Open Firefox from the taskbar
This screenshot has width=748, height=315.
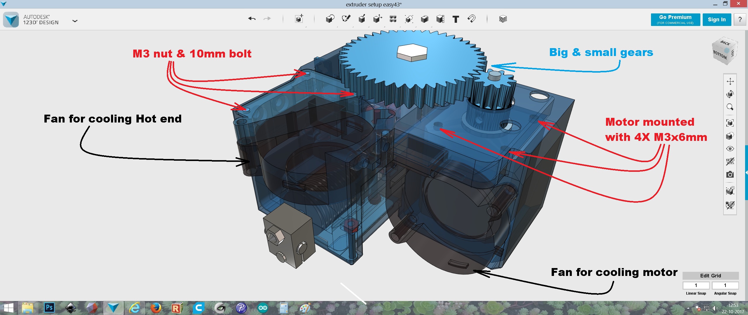pyautogui.click(x=156, y=308)
